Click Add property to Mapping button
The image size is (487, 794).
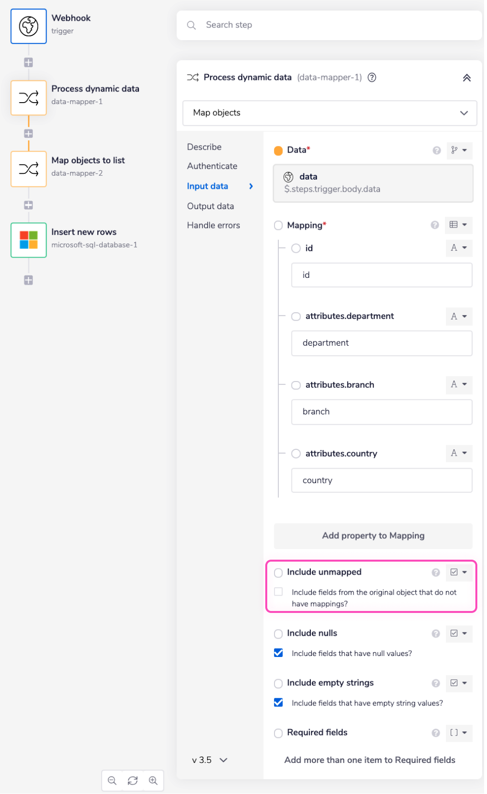click(373, 535)
